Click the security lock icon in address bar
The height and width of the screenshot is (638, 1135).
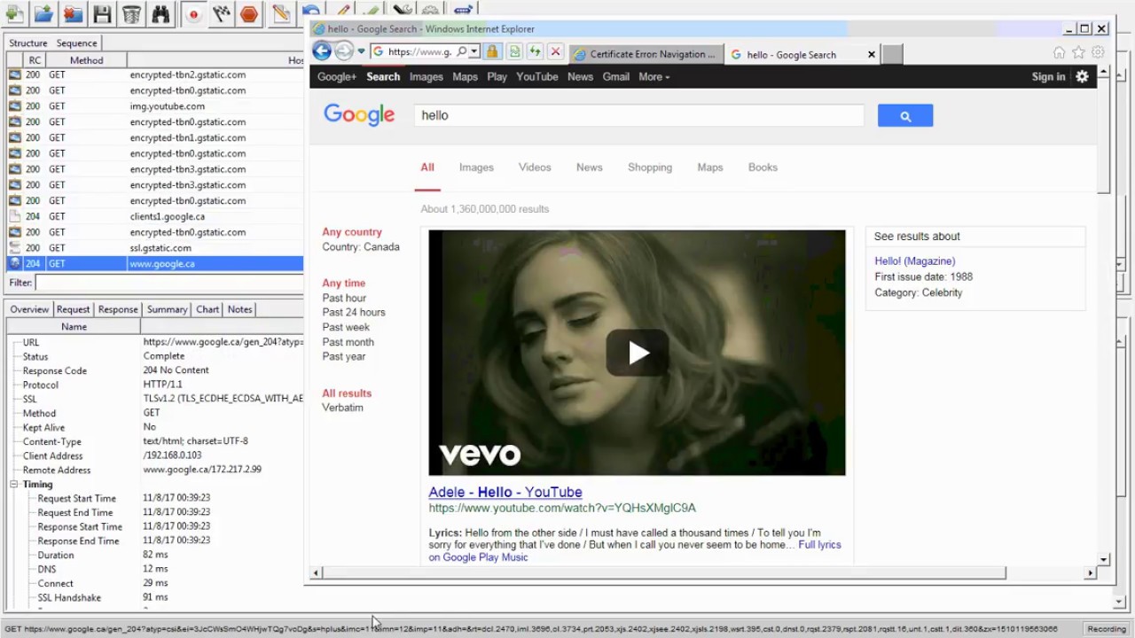[x=492, y=51]
